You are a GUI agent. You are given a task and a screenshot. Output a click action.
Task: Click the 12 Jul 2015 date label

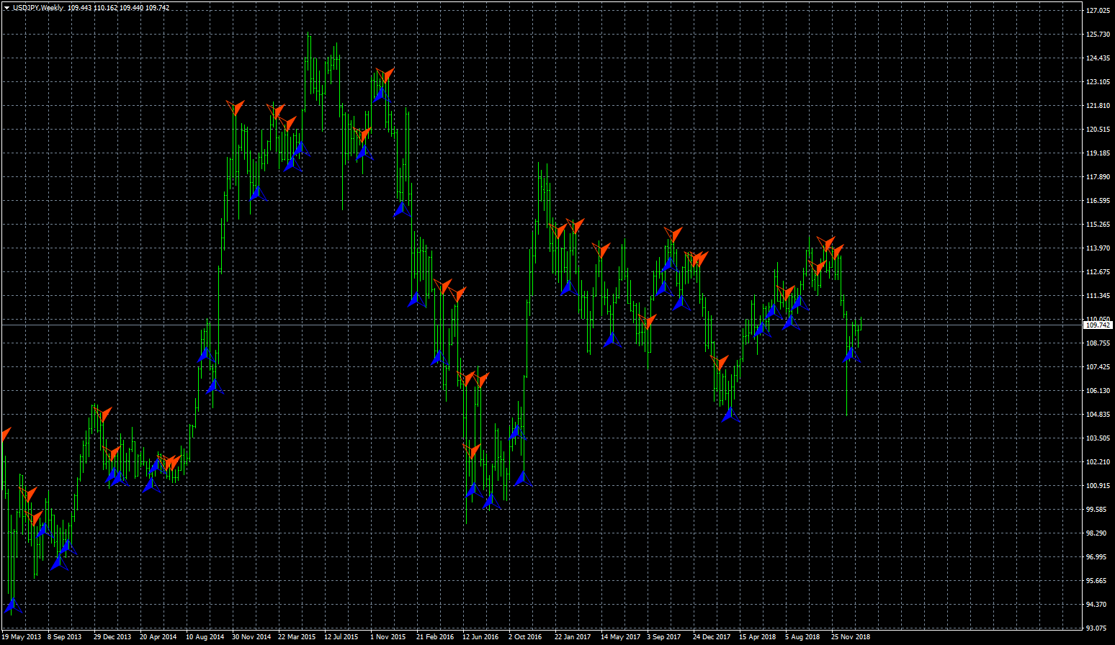click(341, 637)
